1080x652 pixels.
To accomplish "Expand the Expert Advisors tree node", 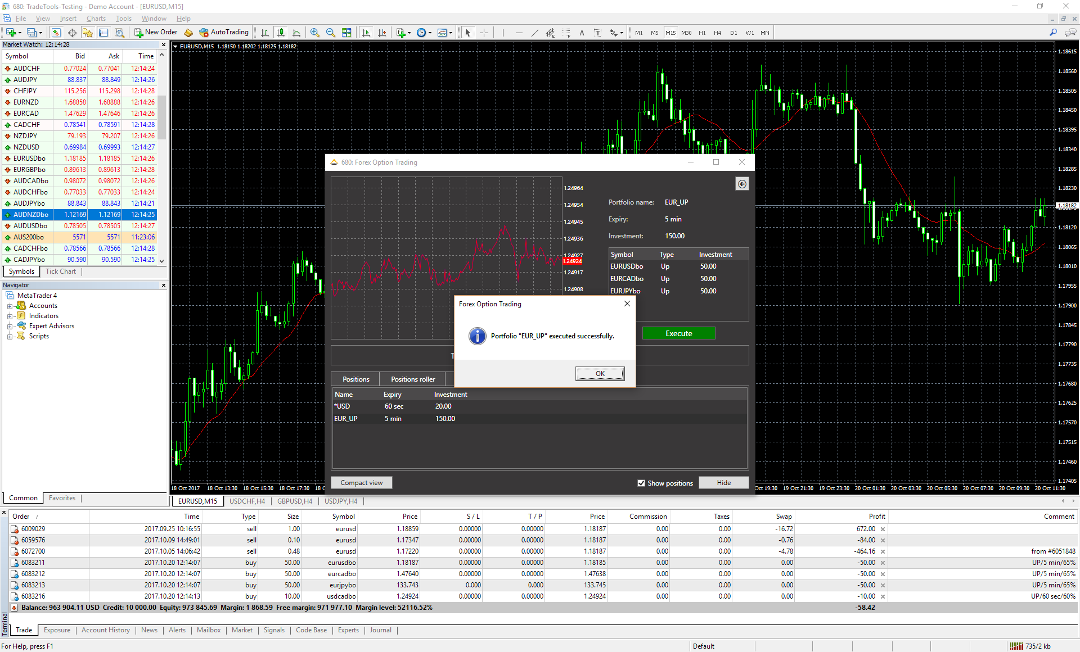I will click(x=10, y=326).
